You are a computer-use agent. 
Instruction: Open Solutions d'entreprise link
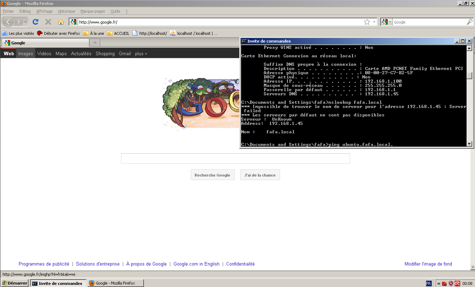[x=98, y=264]
